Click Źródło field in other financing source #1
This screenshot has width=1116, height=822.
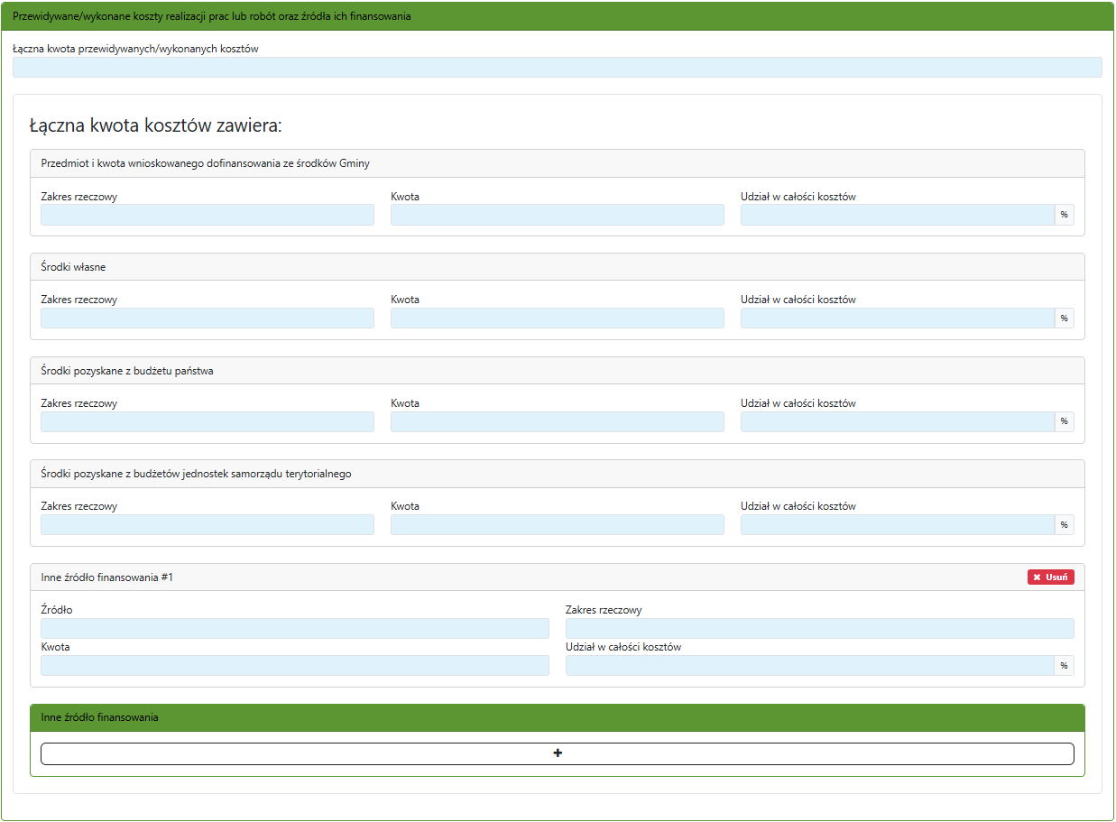294,628
